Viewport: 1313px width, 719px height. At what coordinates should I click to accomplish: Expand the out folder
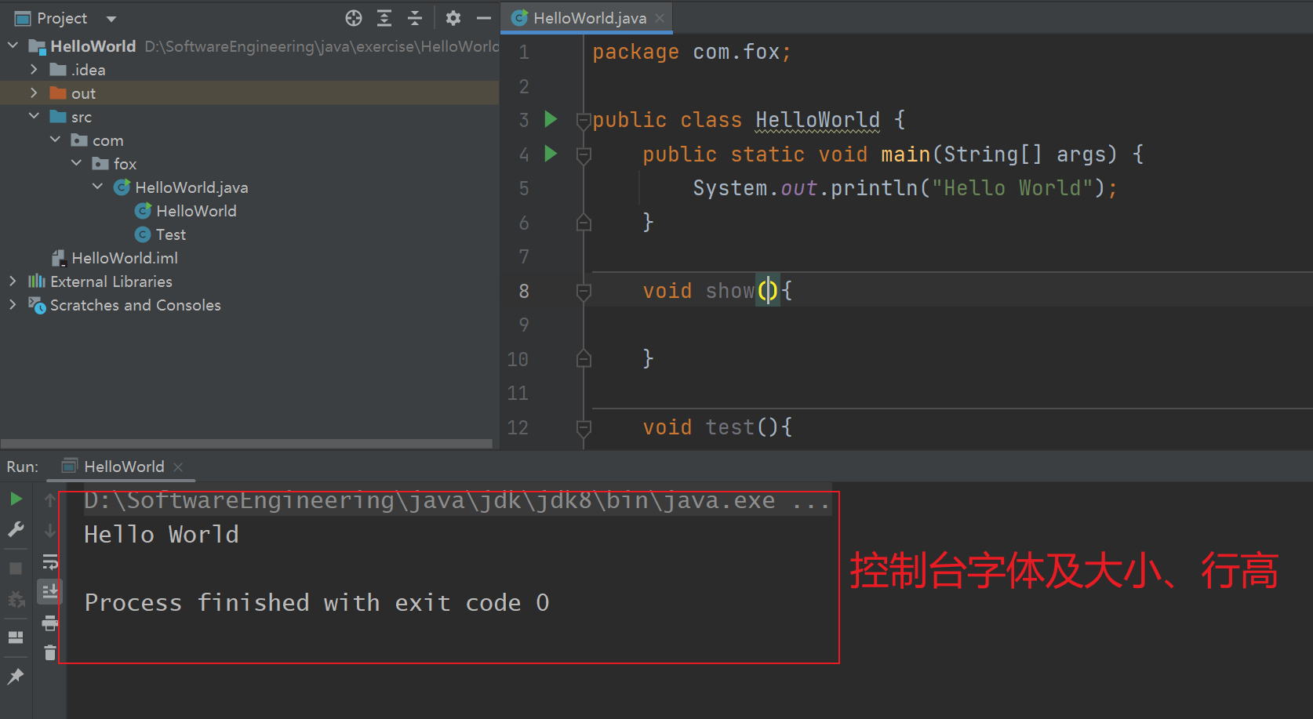coord(34,93)
